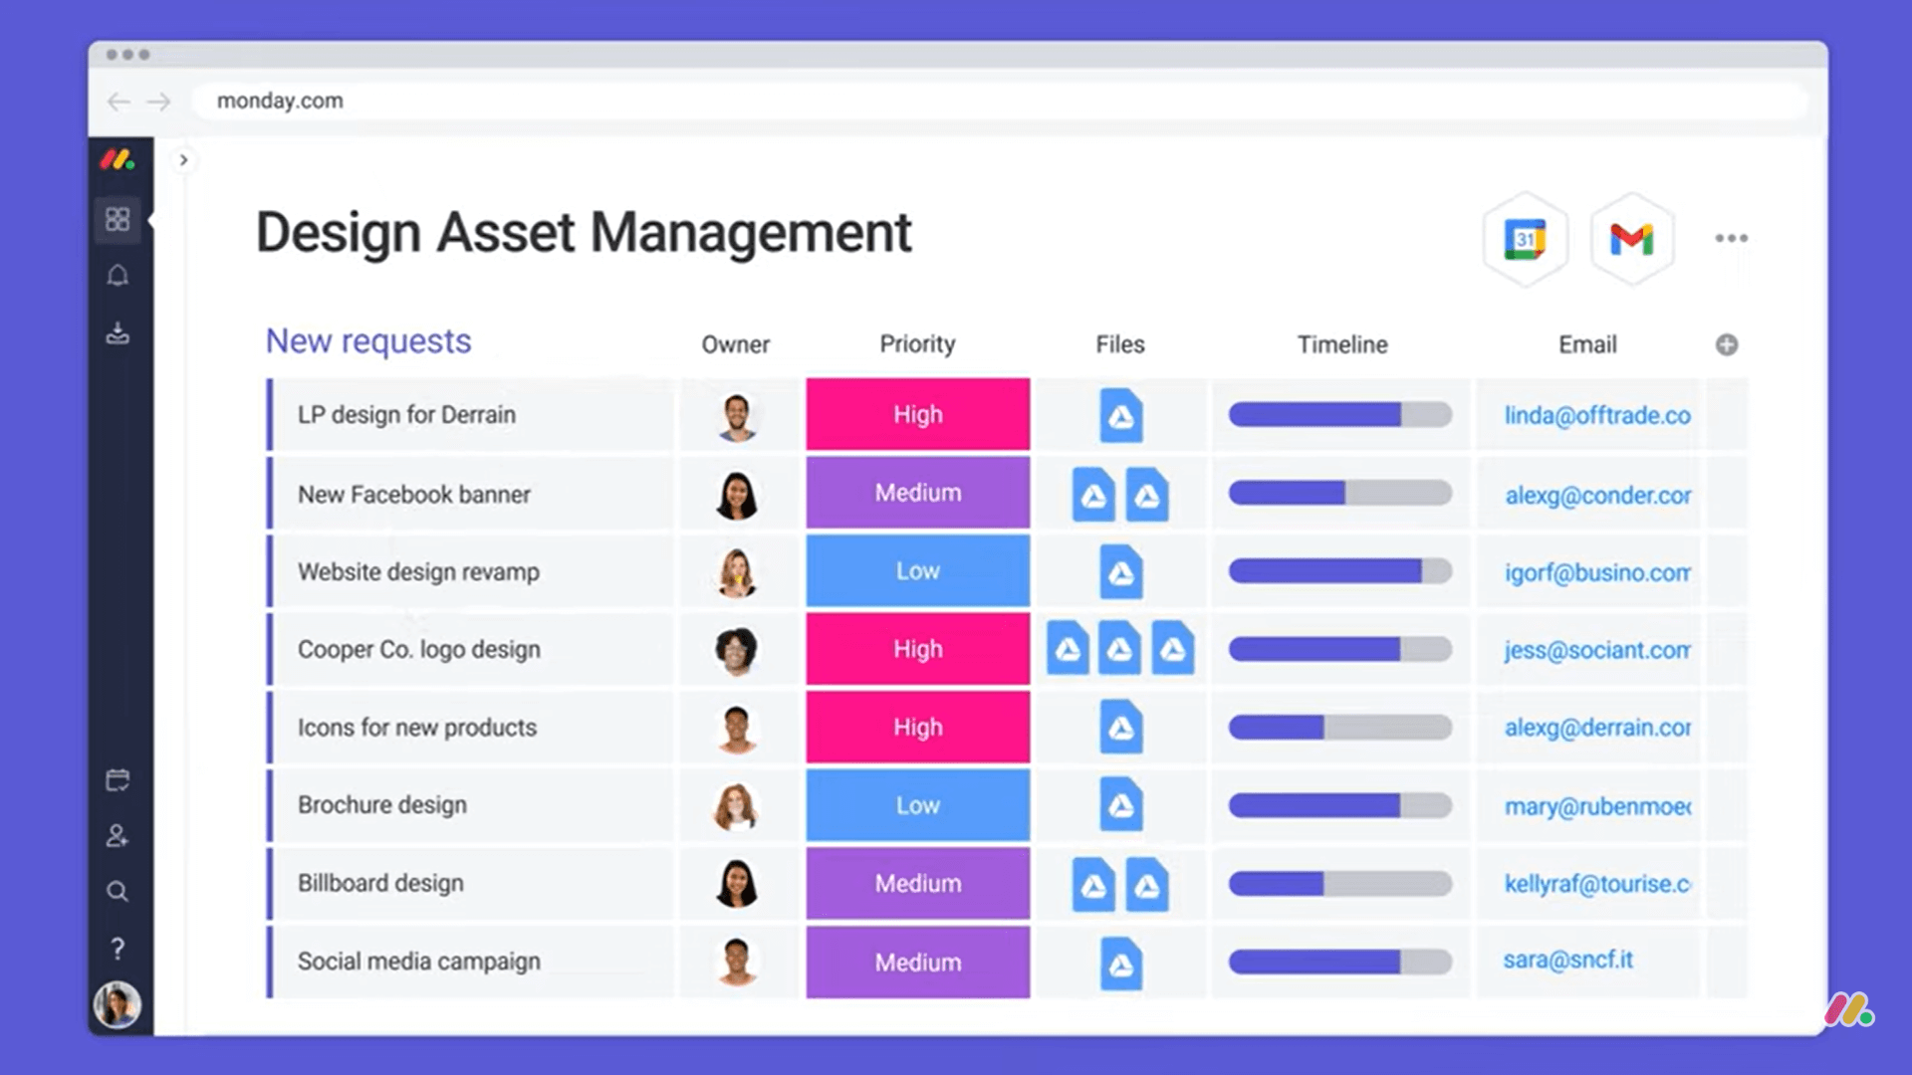Viewport: 1912px width, 1075px height.
Task: Open the linda@offtrade.co email link
Action: [1596, 415]
